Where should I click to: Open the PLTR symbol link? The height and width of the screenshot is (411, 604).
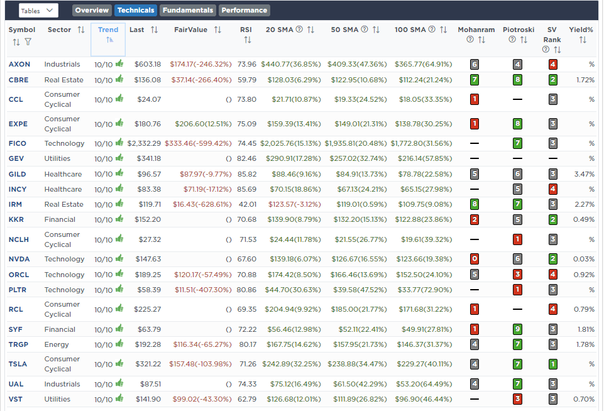(x=18, y=290)
